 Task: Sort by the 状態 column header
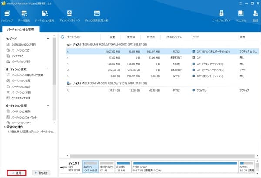(242, 37)
